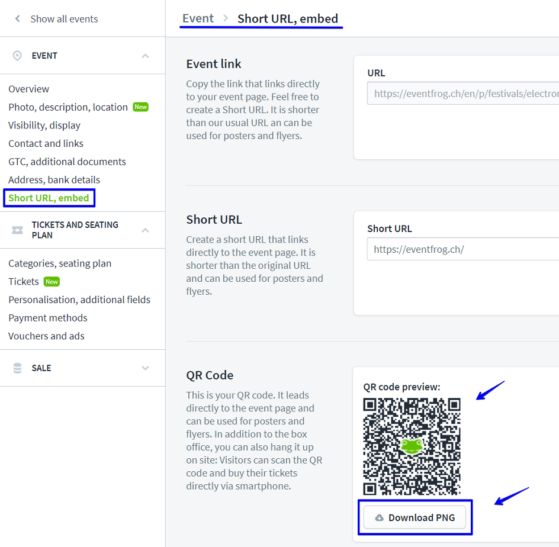Screen dimensions: 559x547
Task: Open the Event breadcrumb link
Action: point(198,18)
